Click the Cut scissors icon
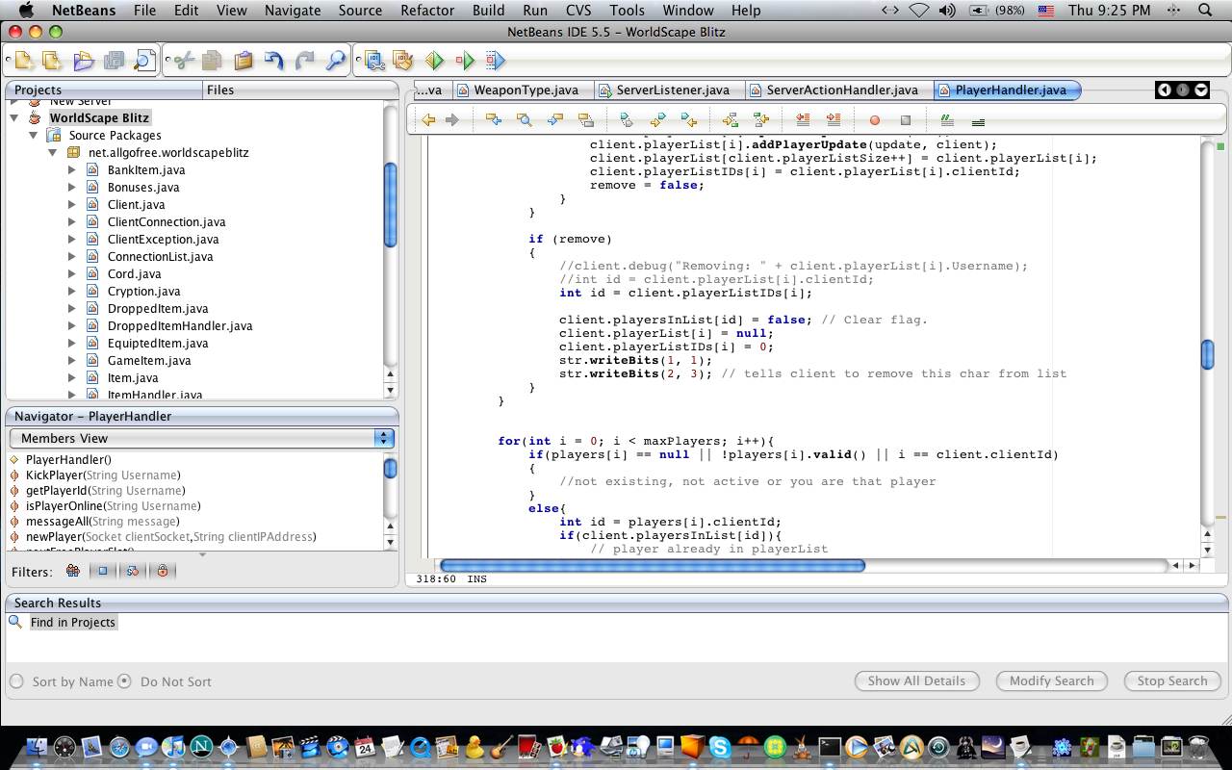Screen dimensions: 1232x770 tap(182, 61)
